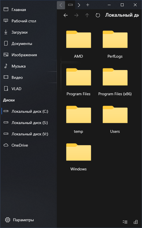The height and width of the screenshot is (228, 142).
Task: Show previous tabs with left chevron
Action: 61,5
